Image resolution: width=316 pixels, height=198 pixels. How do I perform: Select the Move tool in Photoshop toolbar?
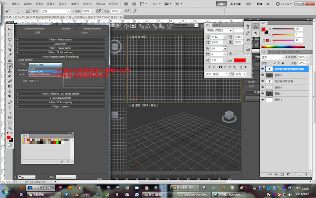coord(10,30)
